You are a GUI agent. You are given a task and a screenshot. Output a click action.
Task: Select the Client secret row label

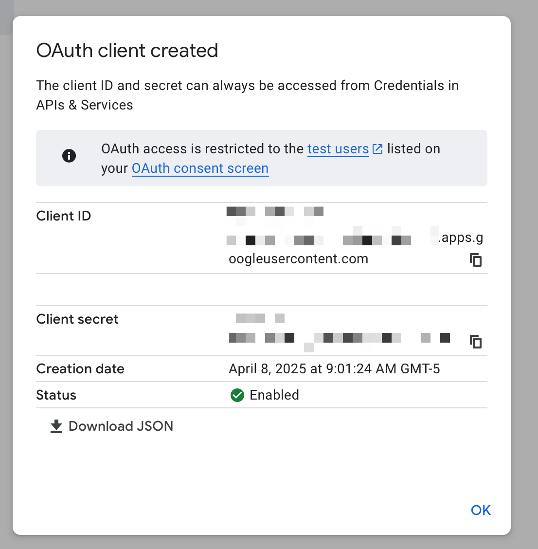[77, 319]
